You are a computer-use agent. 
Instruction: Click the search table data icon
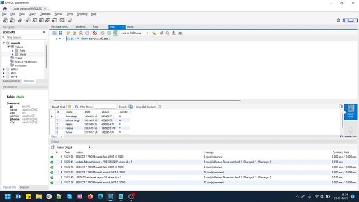coord(62,20)
